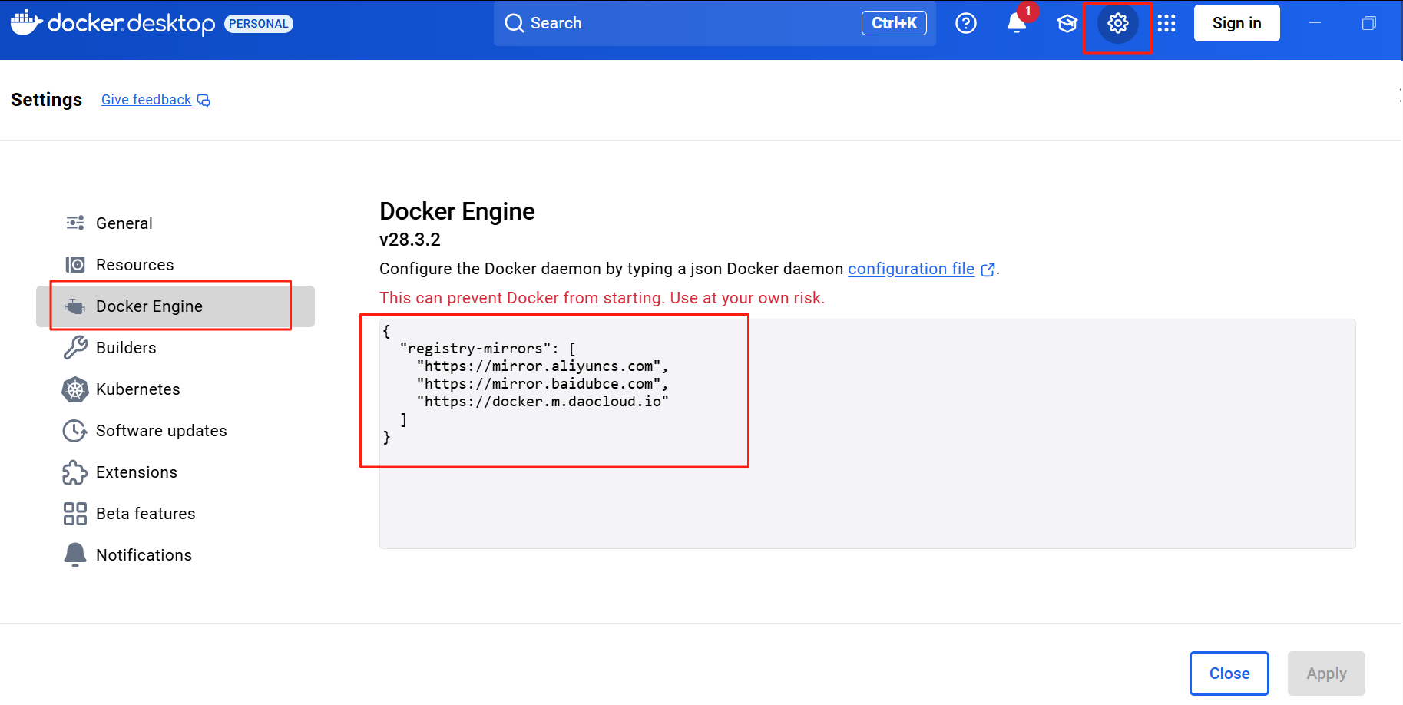Click the Docker whale logo
Image resolution: width=1403 pixels, height=705 pixels.
click(26, 23)
